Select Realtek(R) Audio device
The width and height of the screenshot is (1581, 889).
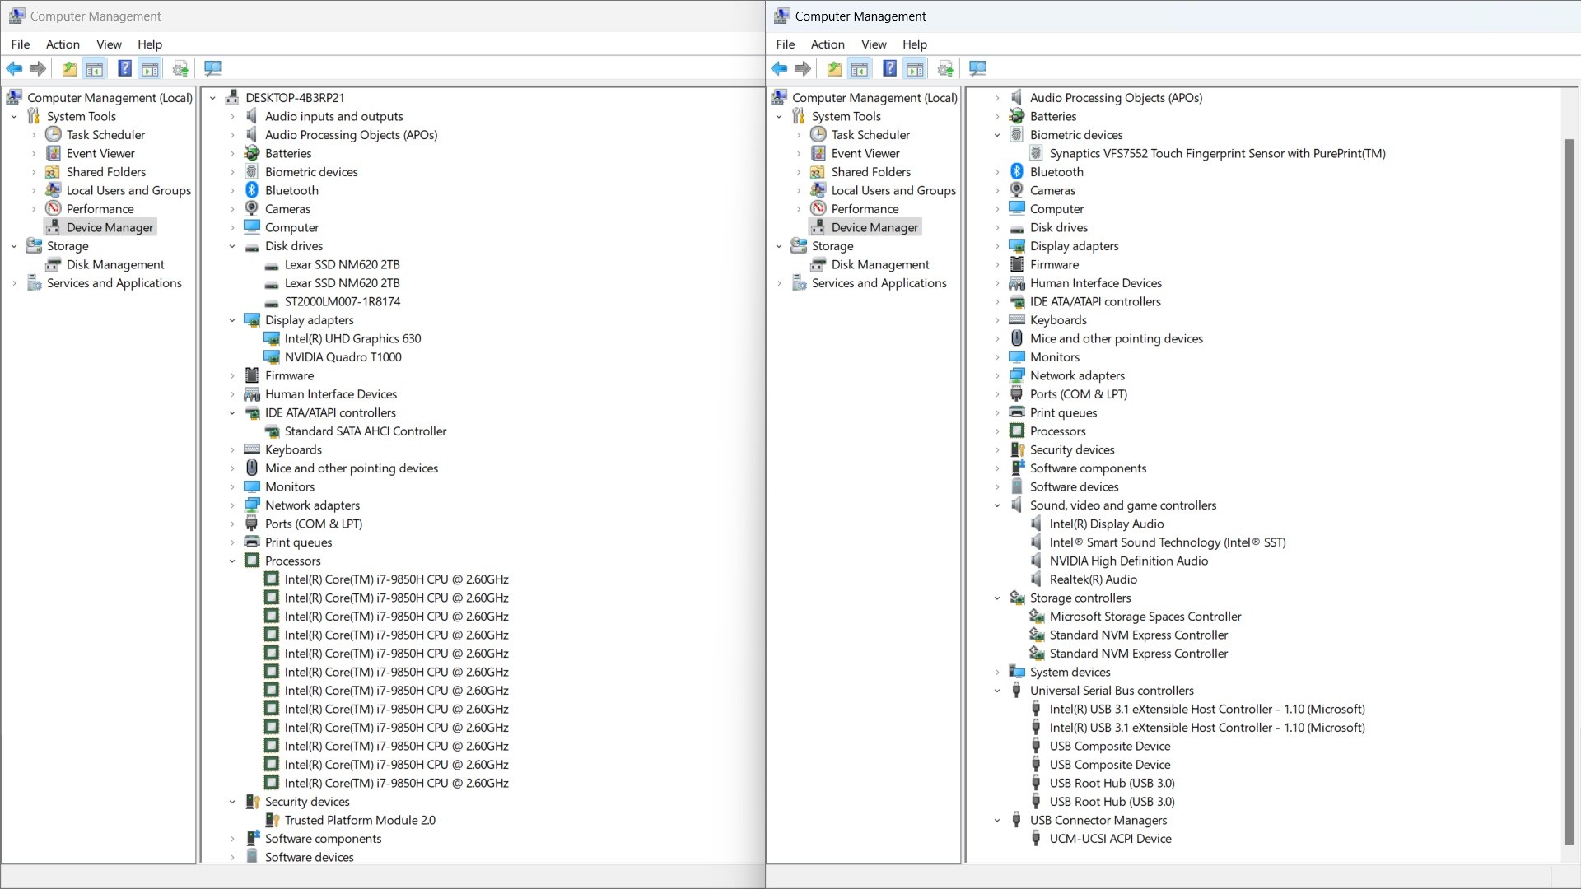(1093, 579)
